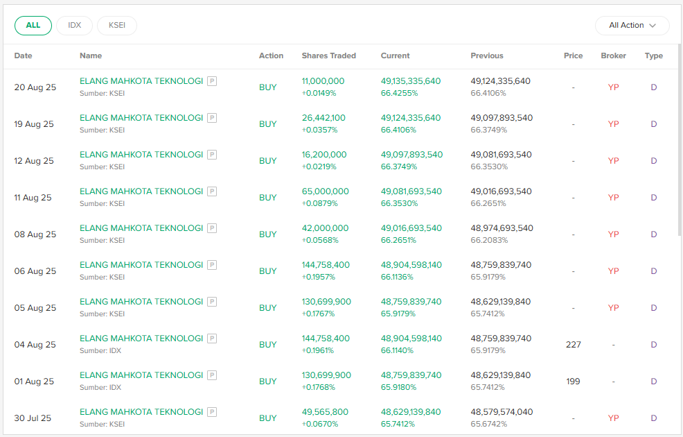Click YP broker in 30 Jul 25 row
The width and height of the screenshot is (683, 437).
tap(613, 418)
